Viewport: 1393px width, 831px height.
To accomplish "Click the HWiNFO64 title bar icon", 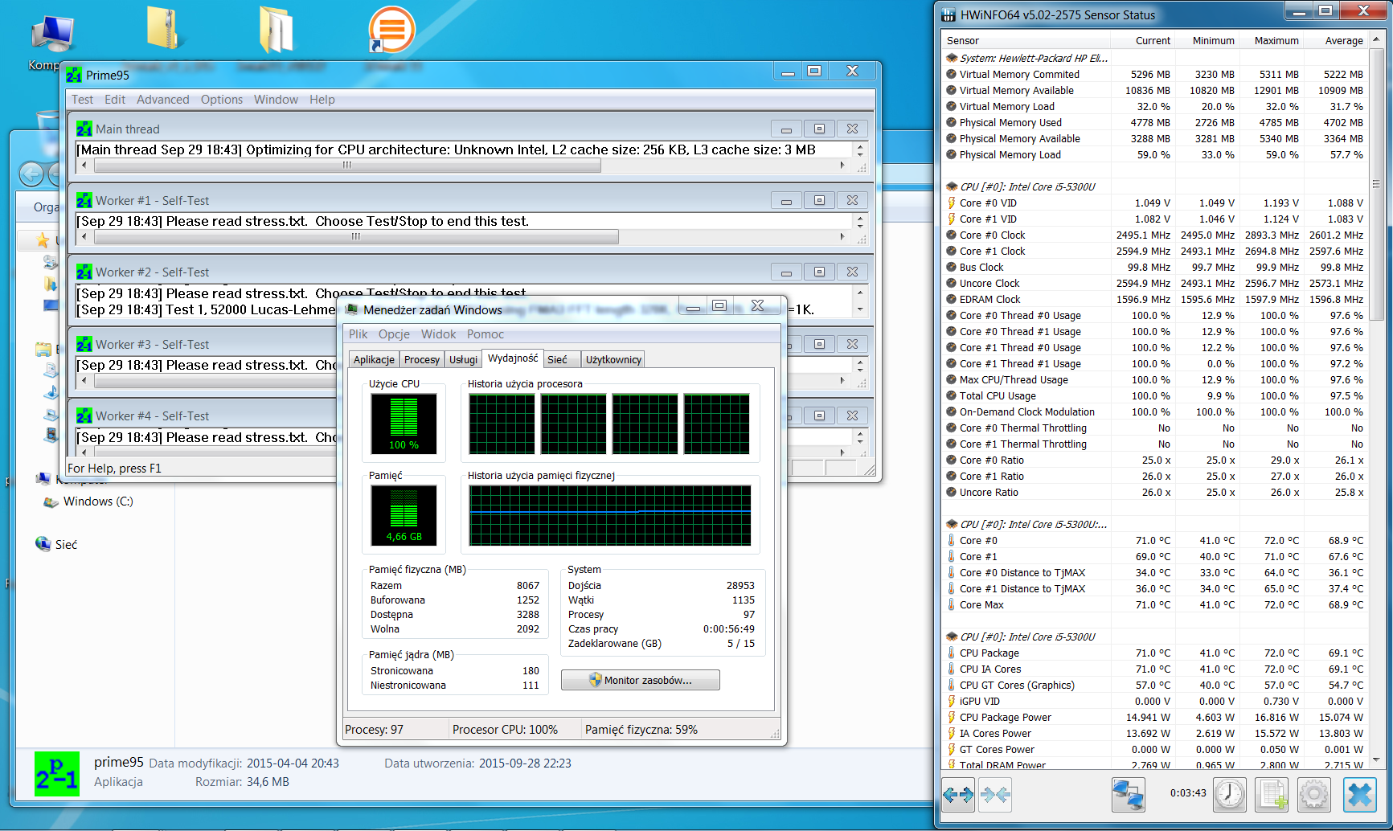I will tap(949, 14).
